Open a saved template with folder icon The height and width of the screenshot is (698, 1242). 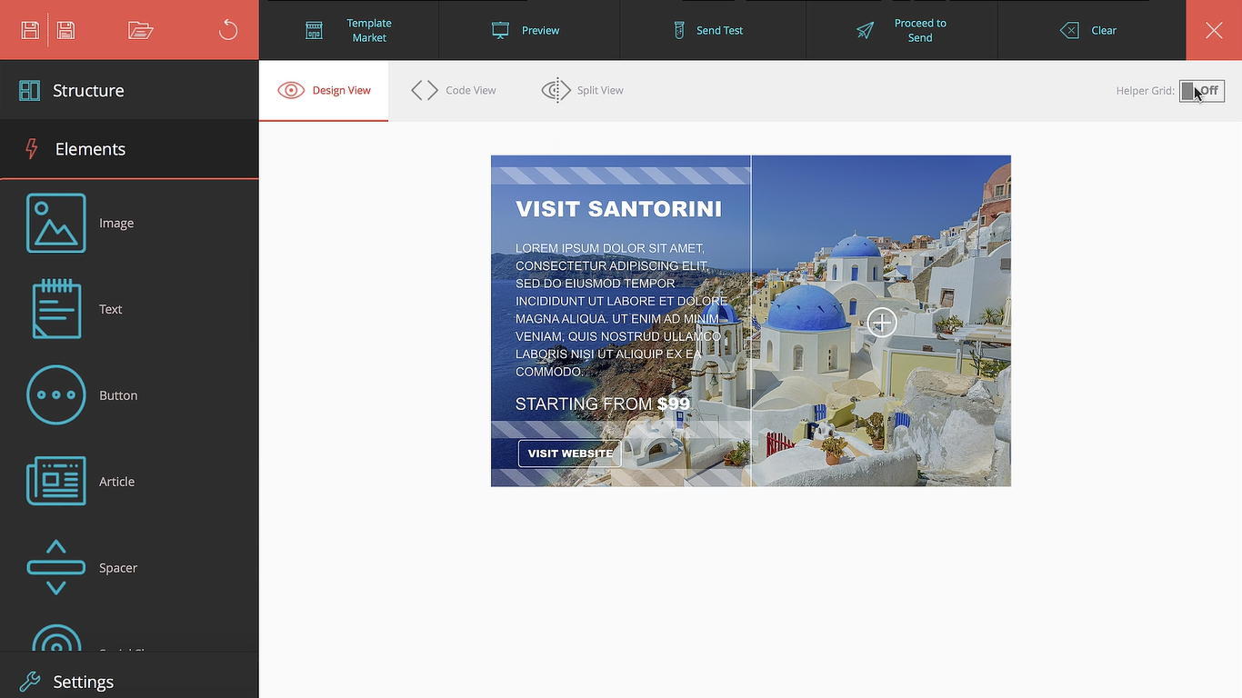[x=141, y=30]
